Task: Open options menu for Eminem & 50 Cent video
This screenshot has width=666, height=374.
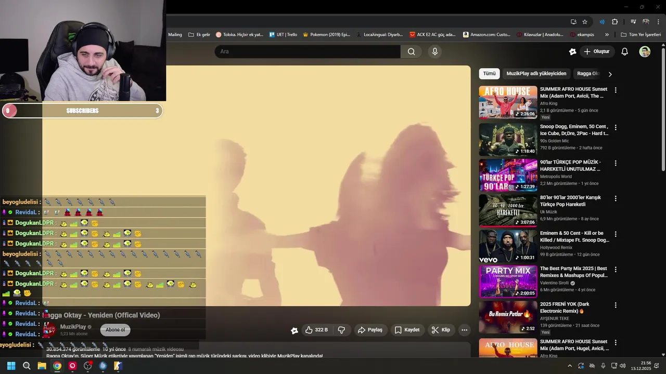Action: (x=616, y=234)
